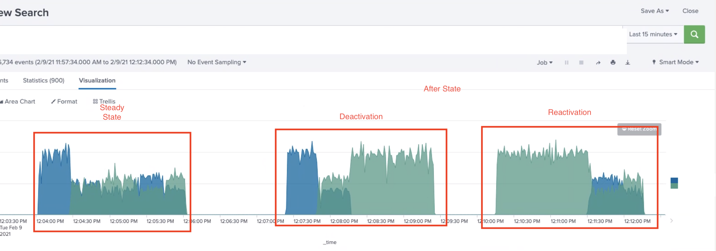Switch to the Statistics (900) tab
This screenshot has height=251, width=716.
pos(44,80)
